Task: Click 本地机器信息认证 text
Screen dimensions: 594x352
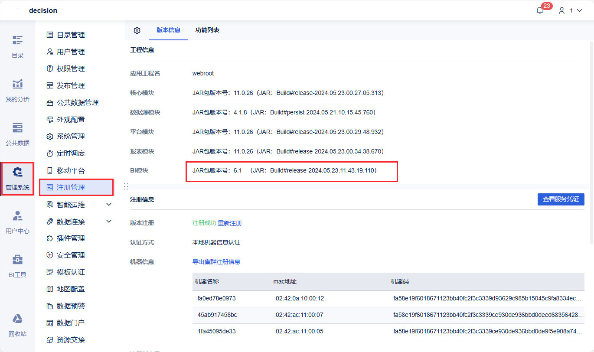Action: click(216, 242)
